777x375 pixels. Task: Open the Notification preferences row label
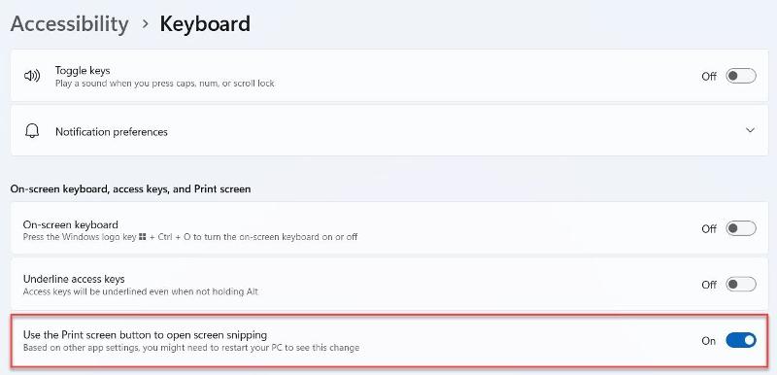112,132
